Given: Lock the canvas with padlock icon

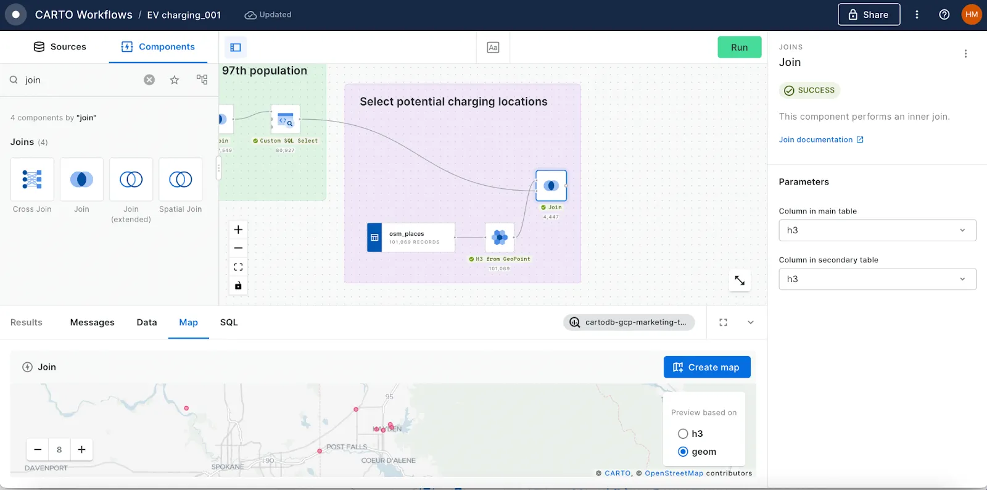Looking at the screenshot, I should (238, 286).
